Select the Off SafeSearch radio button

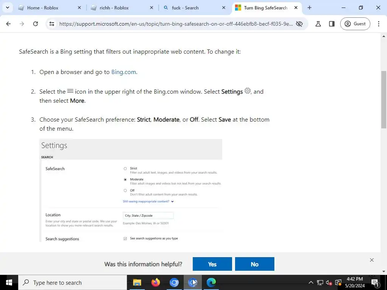coord(125,191)
